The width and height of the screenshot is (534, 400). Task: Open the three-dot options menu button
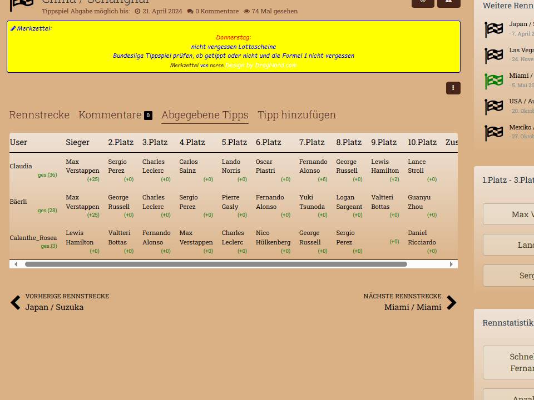pos(453,88)
